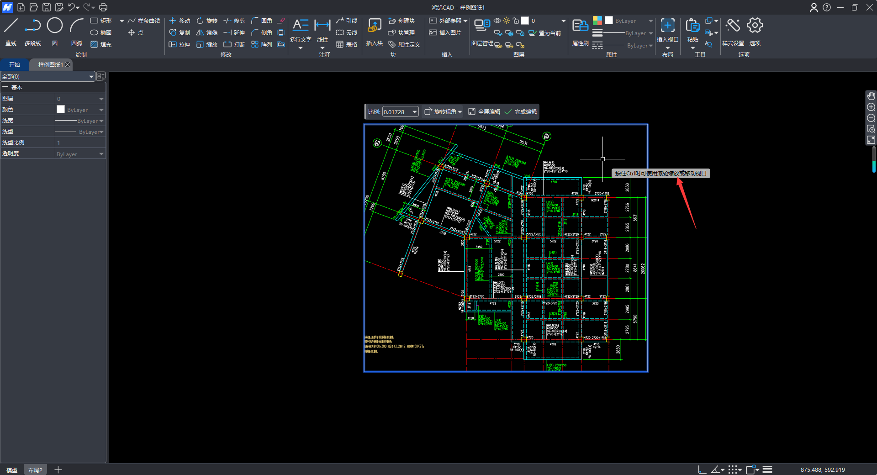The image size is (877, 475).
Task: Toggle lineweight display in status bar
Action: tap(767, 470)
